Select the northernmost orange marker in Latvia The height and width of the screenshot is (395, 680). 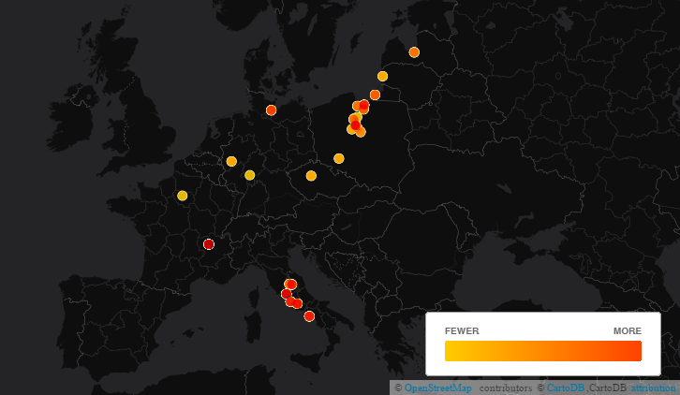(x=414, y=52)
